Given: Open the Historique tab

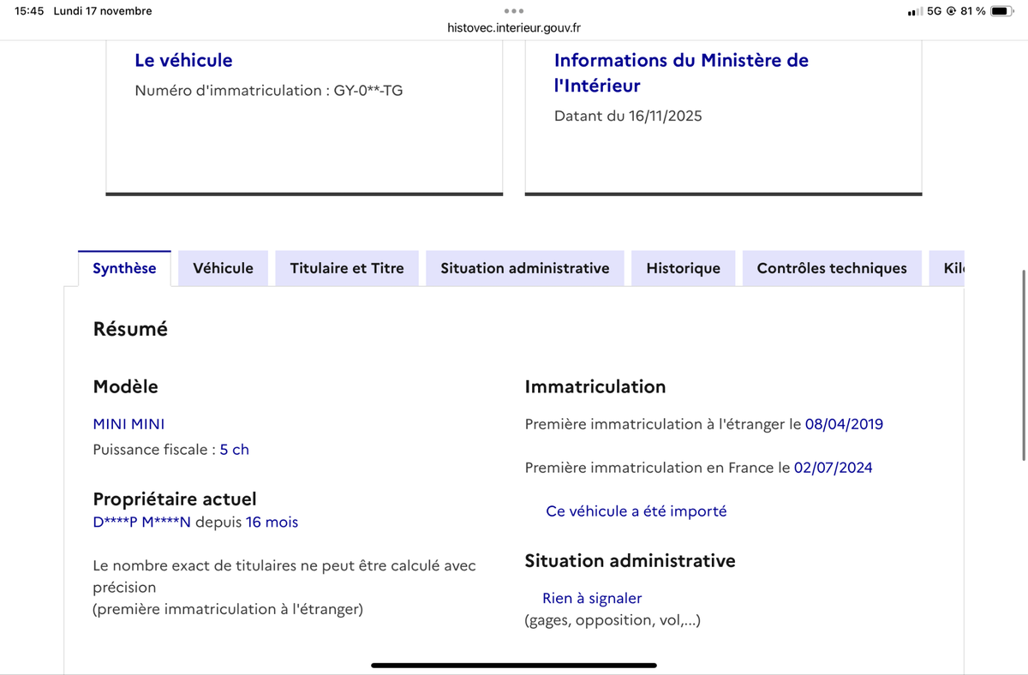Looking at the screenshot, I should click(x=683, y=268).
